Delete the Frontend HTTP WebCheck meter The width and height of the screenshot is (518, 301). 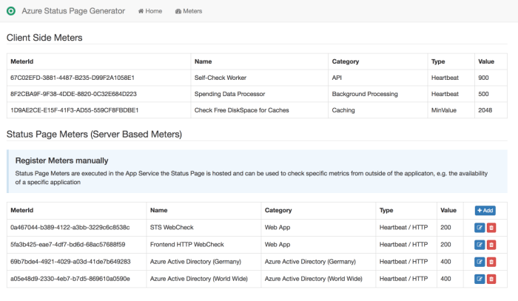coord(491,244)
